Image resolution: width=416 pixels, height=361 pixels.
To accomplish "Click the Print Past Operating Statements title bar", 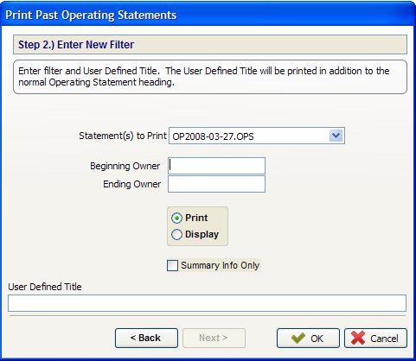I will click(x=208, y=15).
